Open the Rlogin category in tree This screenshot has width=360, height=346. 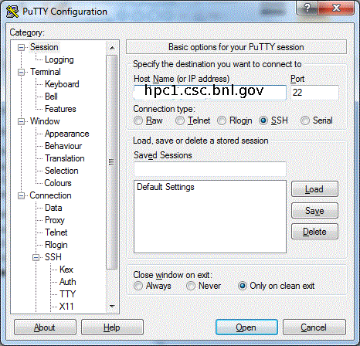[56, 245]
